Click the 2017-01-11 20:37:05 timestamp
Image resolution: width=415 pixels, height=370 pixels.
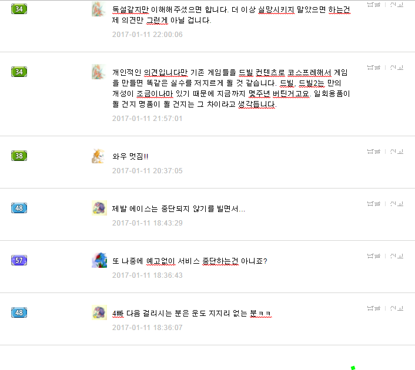click(148, 171)
